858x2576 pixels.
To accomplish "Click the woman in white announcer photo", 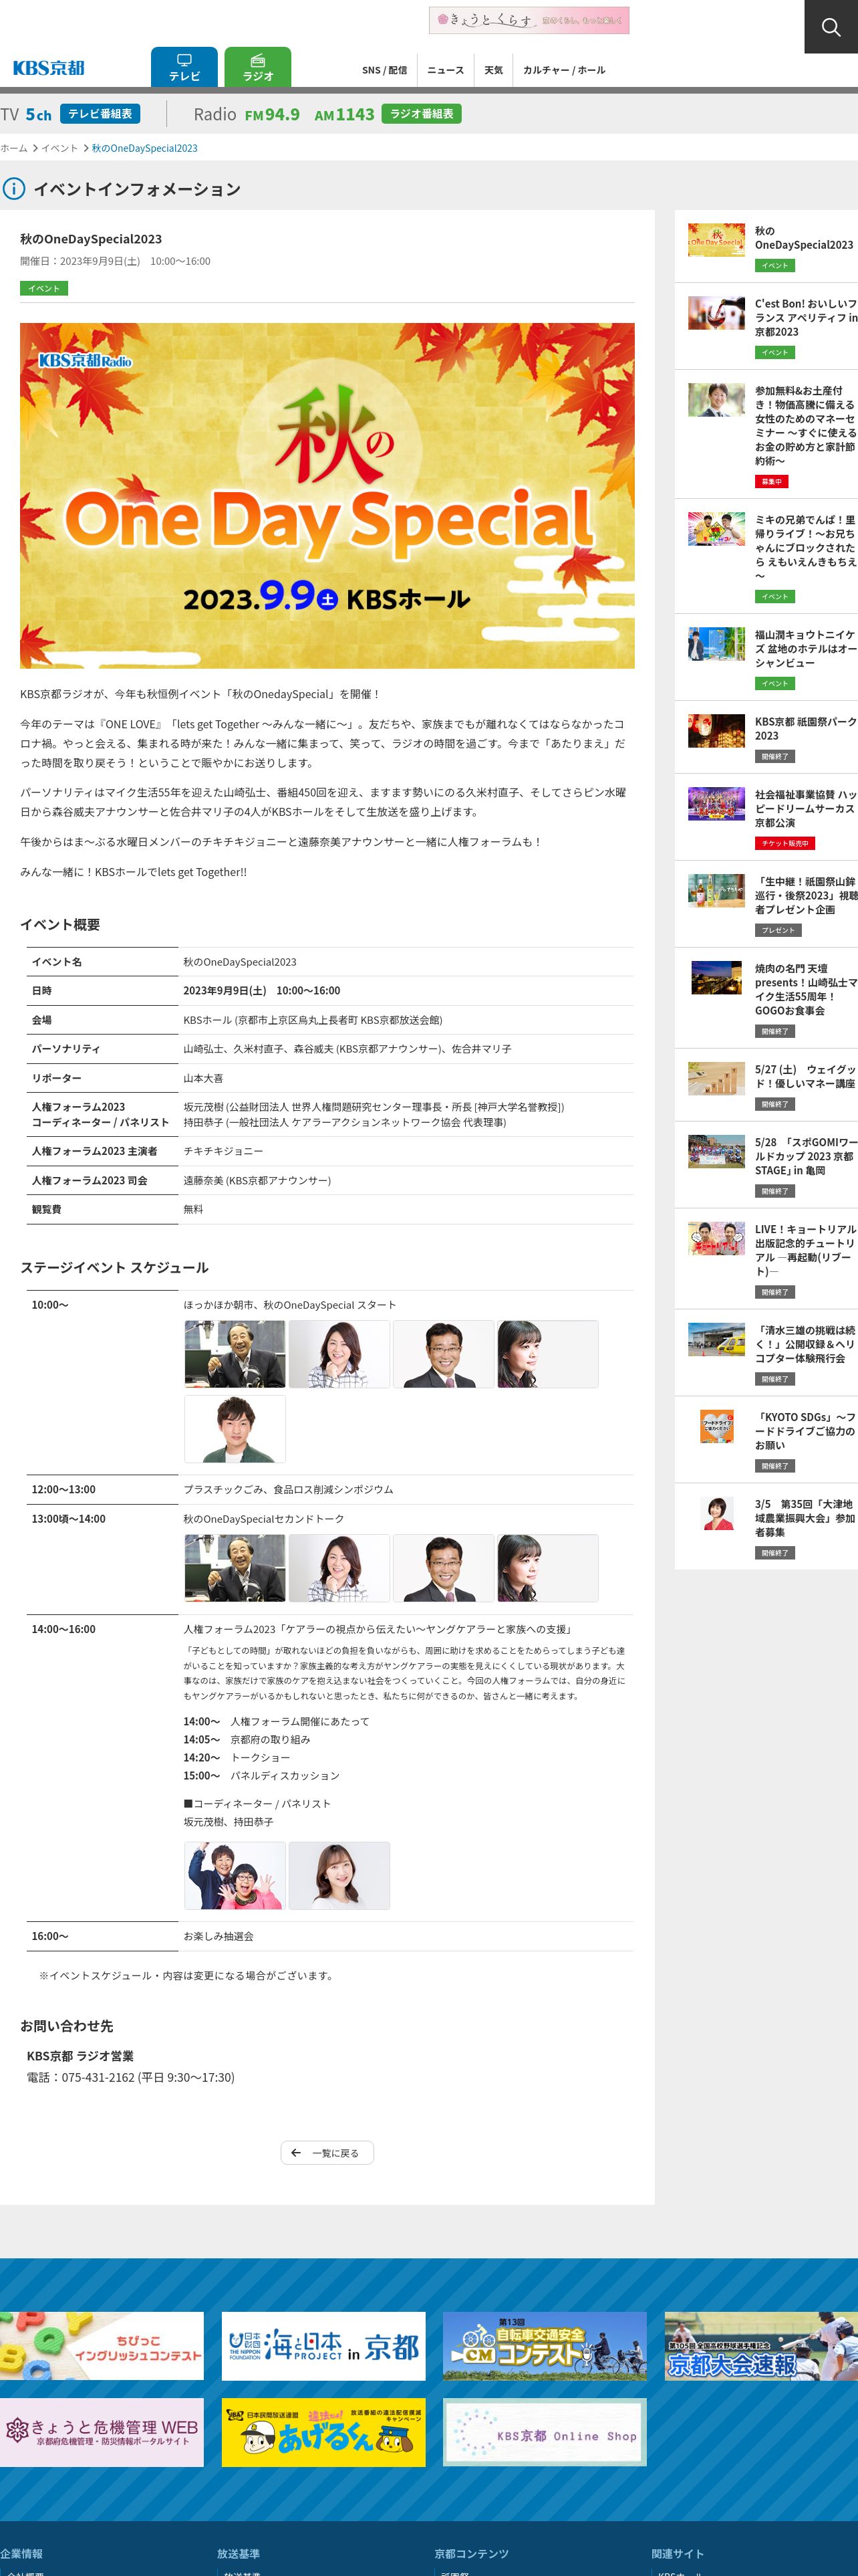I will click(x=339, y=1876).
